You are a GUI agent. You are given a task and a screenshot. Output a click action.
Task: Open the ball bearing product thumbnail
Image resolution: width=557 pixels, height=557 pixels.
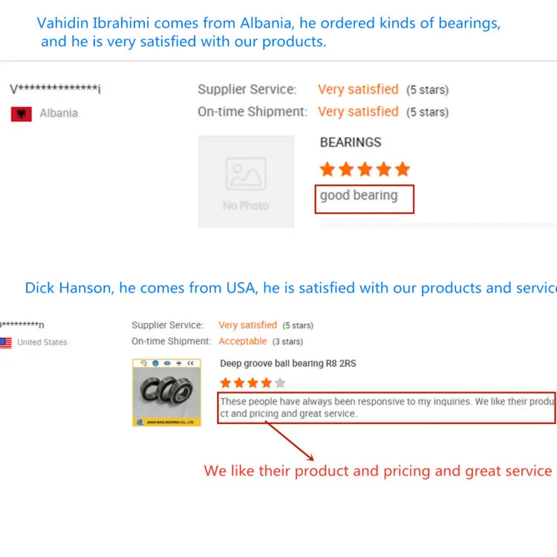[166, 393]
